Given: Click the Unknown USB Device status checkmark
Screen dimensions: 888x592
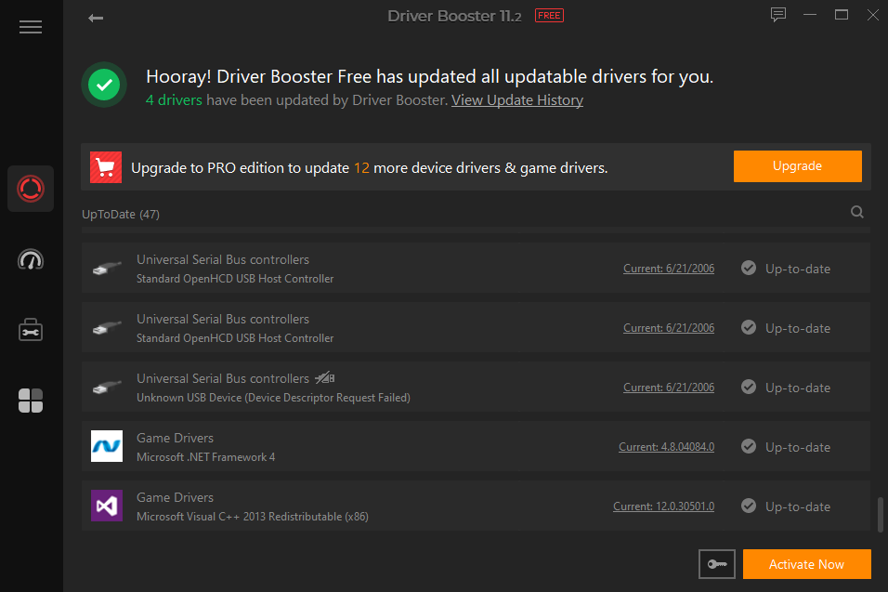Looking at the screenshot, I should pos(749,387).
